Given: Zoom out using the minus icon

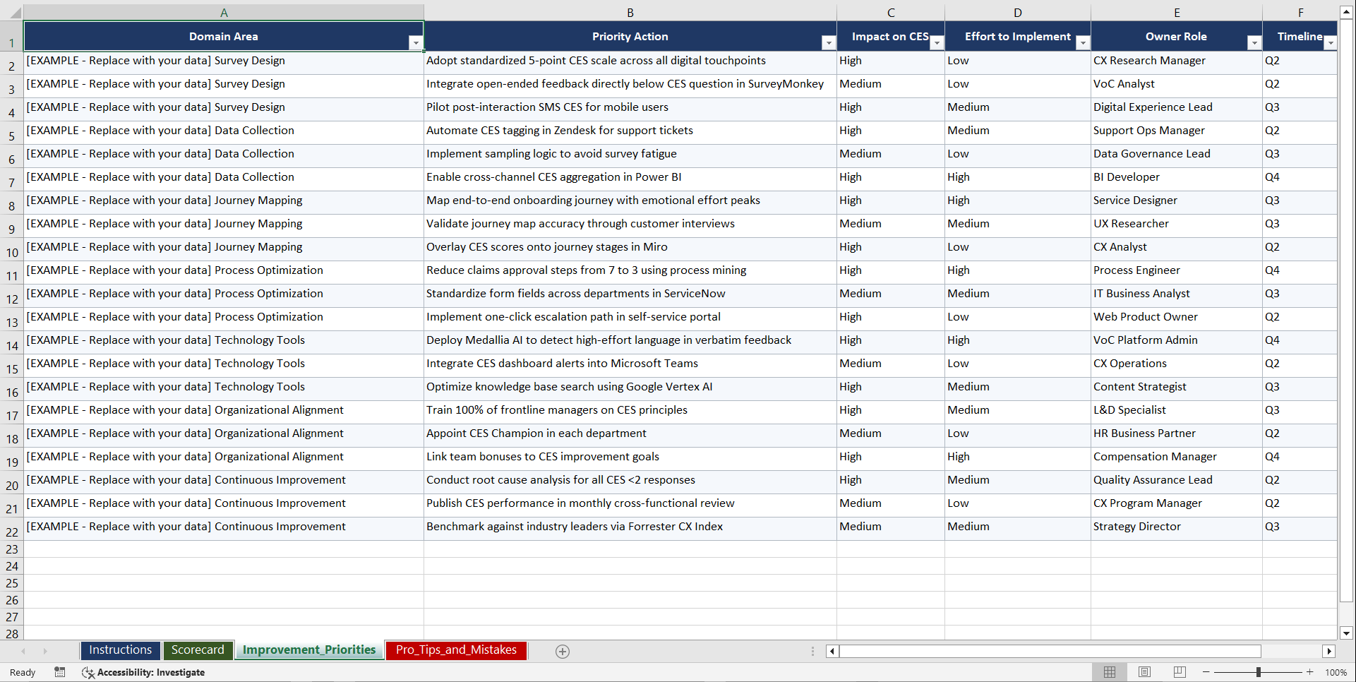Looking at the screenshot, I should pyautogui.click(x=1206, y=672).
